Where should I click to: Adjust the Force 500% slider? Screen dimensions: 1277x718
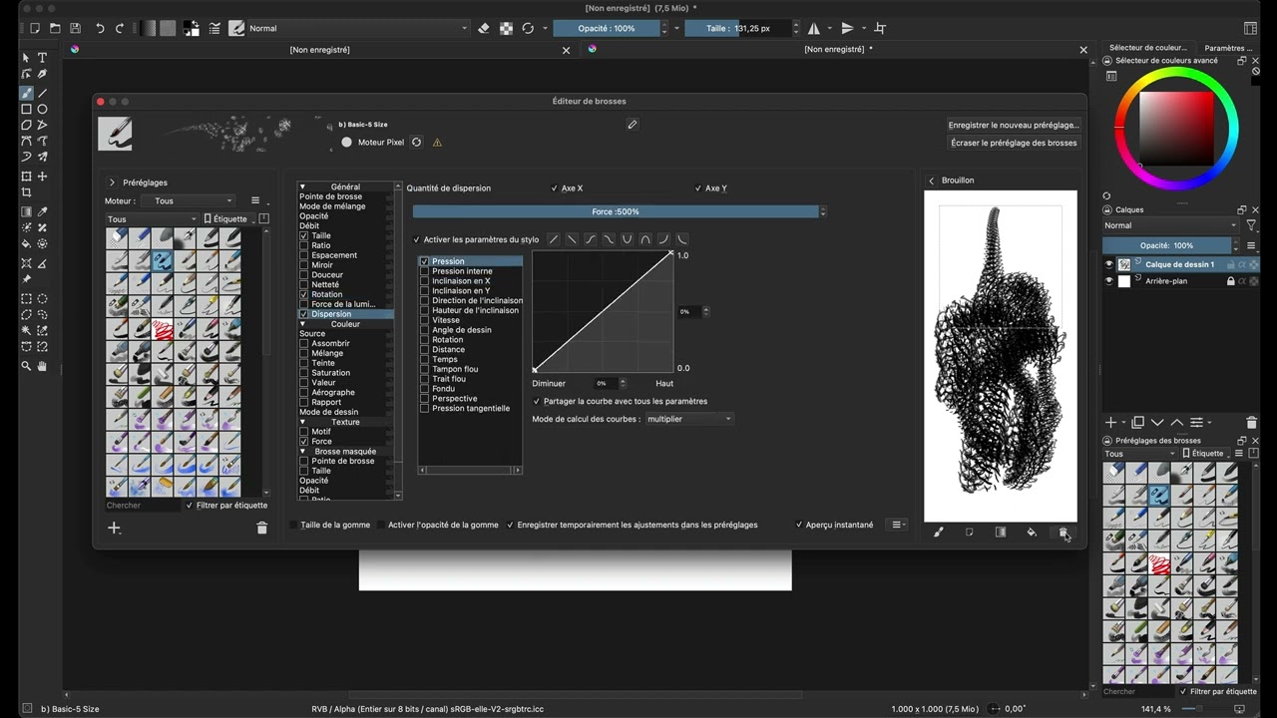[x=616, y=211]
